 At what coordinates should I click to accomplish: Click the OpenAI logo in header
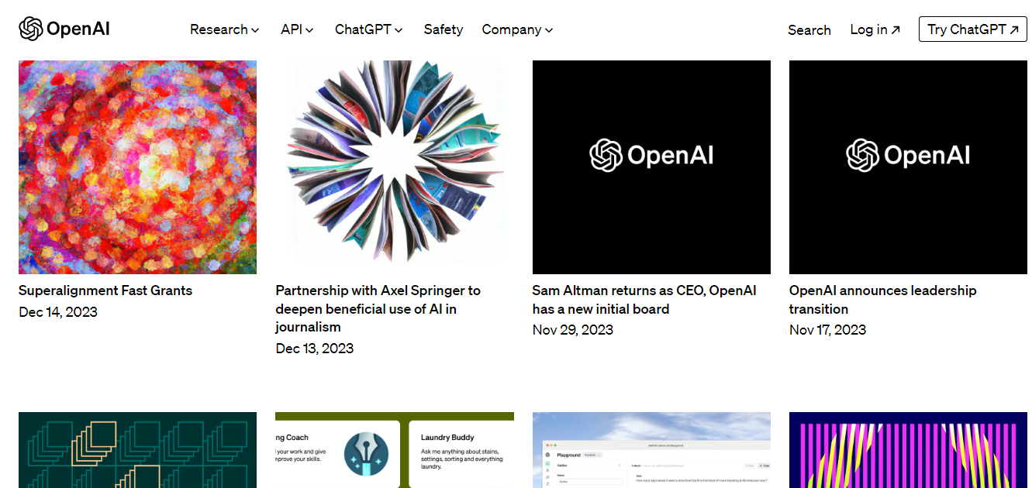(64, 29)
